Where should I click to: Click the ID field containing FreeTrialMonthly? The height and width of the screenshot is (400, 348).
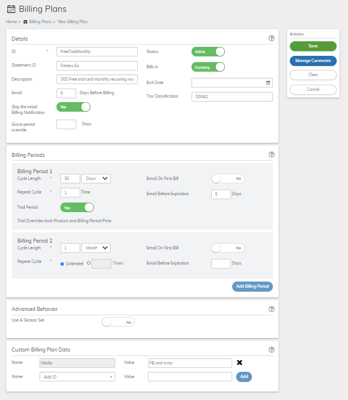coord(97,51)
